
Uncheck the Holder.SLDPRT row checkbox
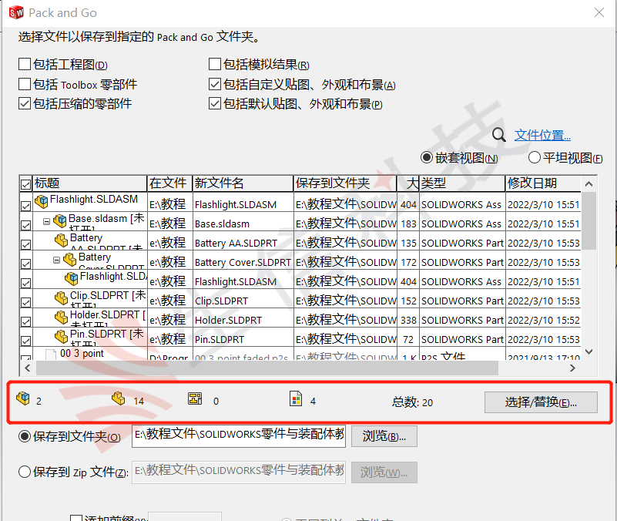pos(26,321)
